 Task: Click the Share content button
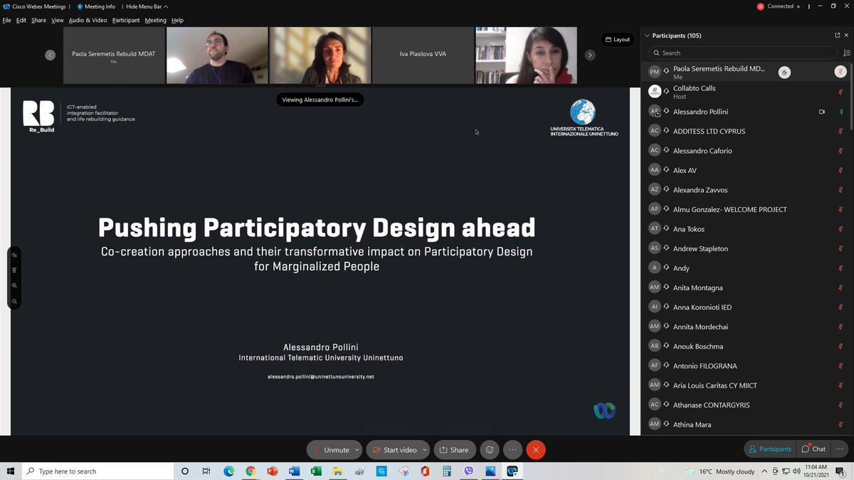pos(454,449)
